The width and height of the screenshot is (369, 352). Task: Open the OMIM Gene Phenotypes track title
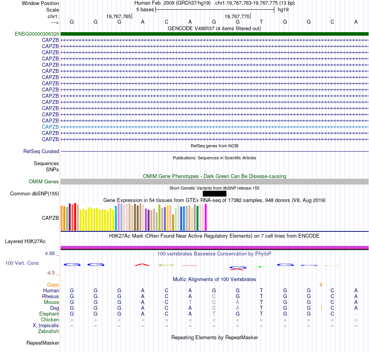click(x=214, y=176)
